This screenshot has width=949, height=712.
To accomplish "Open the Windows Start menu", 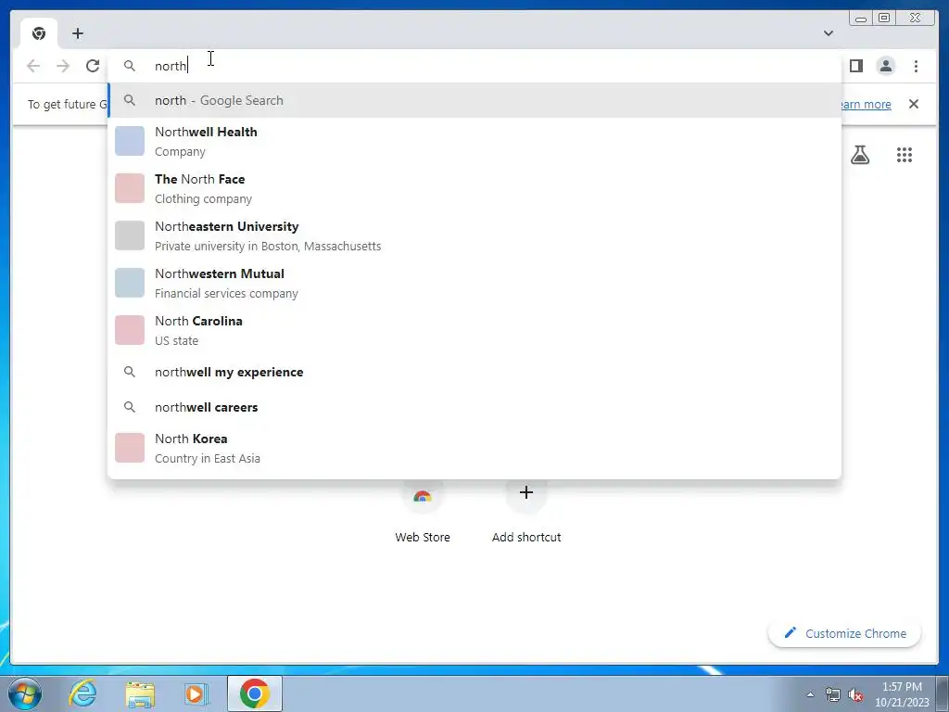I will click(25, 693).
